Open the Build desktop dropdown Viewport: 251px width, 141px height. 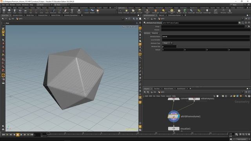click(x=44, y=5)
